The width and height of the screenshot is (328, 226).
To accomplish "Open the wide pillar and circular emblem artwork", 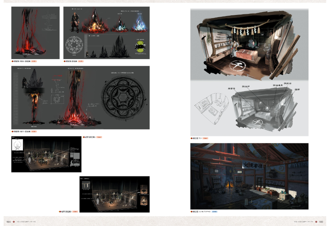I will coord(80,98).
